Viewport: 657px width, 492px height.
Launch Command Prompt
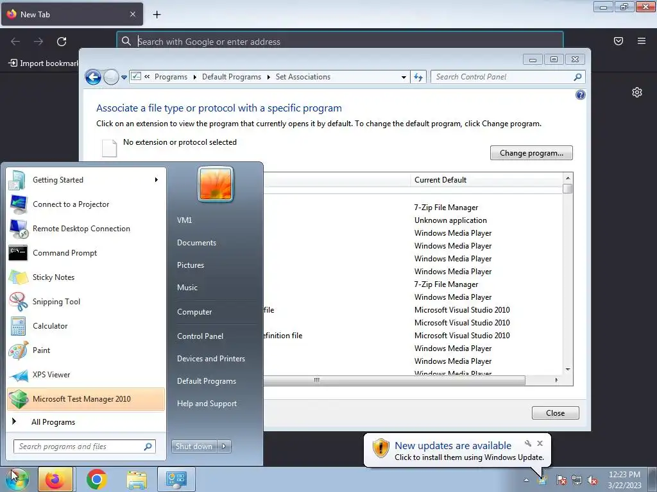86,252
